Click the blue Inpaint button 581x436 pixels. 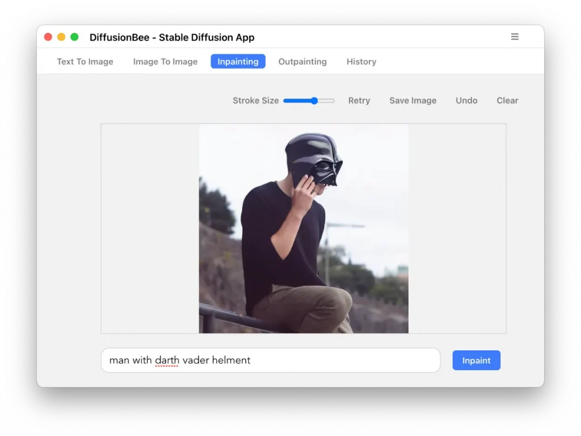click(476, 361)
